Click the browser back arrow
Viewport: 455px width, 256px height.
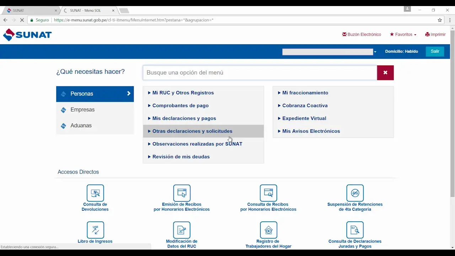(5, 20)
